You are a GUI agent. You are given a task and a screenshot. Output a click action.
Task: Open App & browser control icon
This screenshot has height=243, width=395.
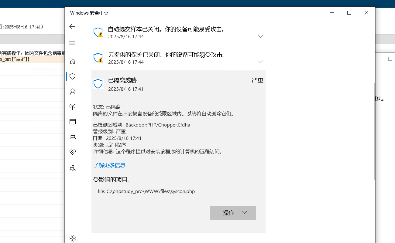[x=72, y=122]
